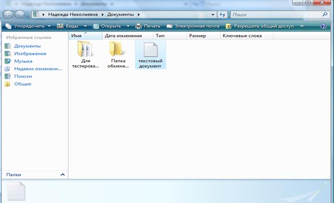Maximize the Explorer window
This screenshot has height=203, width=334.
tap(308, 3)
